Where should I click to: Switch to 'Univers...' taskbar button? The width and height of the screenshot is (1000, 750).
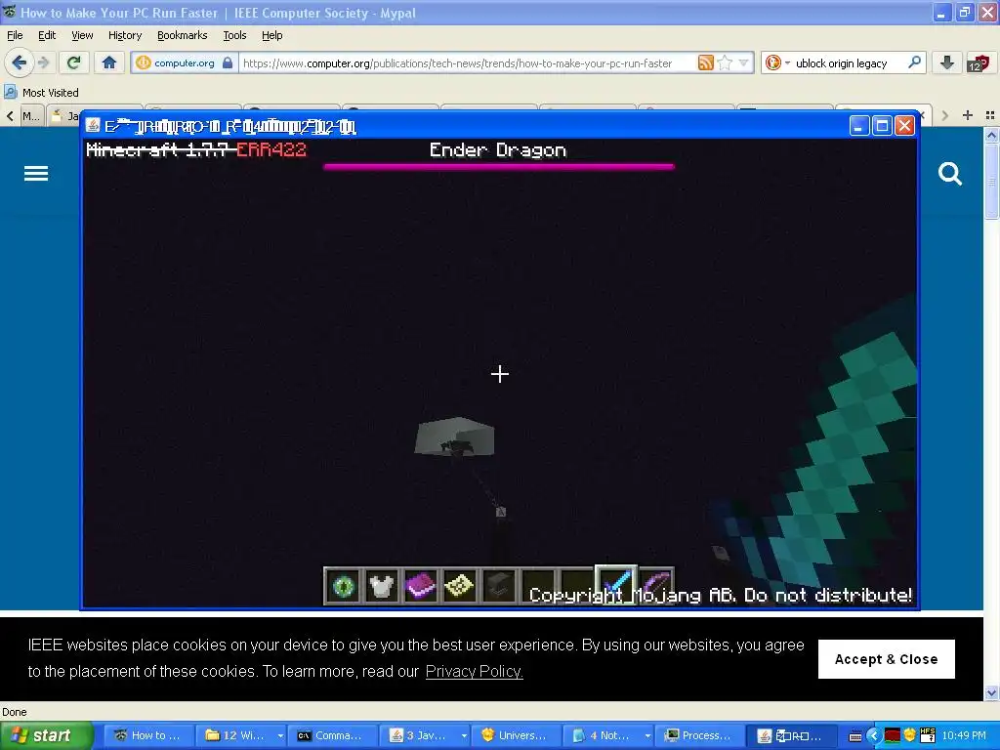pyautogui.click(x=516, y=735)
